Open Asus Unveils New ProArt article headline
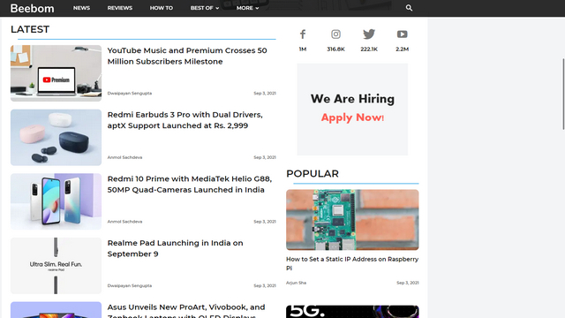565x318 pixels. coord(186,310)
